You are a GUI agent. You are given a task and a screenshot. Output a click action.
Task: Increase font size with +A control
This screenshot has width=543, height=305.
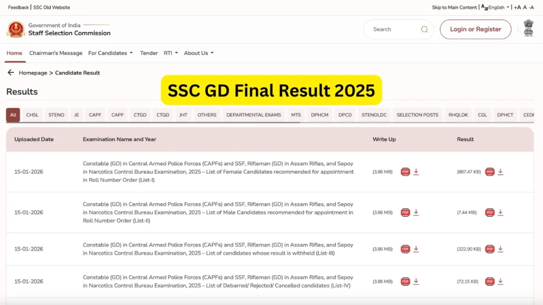pyautogui.click(x=517, y=7)
